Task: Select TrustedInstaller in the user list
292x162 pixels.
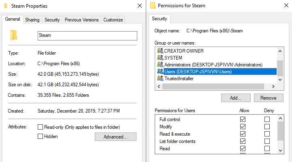Action: pyautogui.click(x=179, y=79)
